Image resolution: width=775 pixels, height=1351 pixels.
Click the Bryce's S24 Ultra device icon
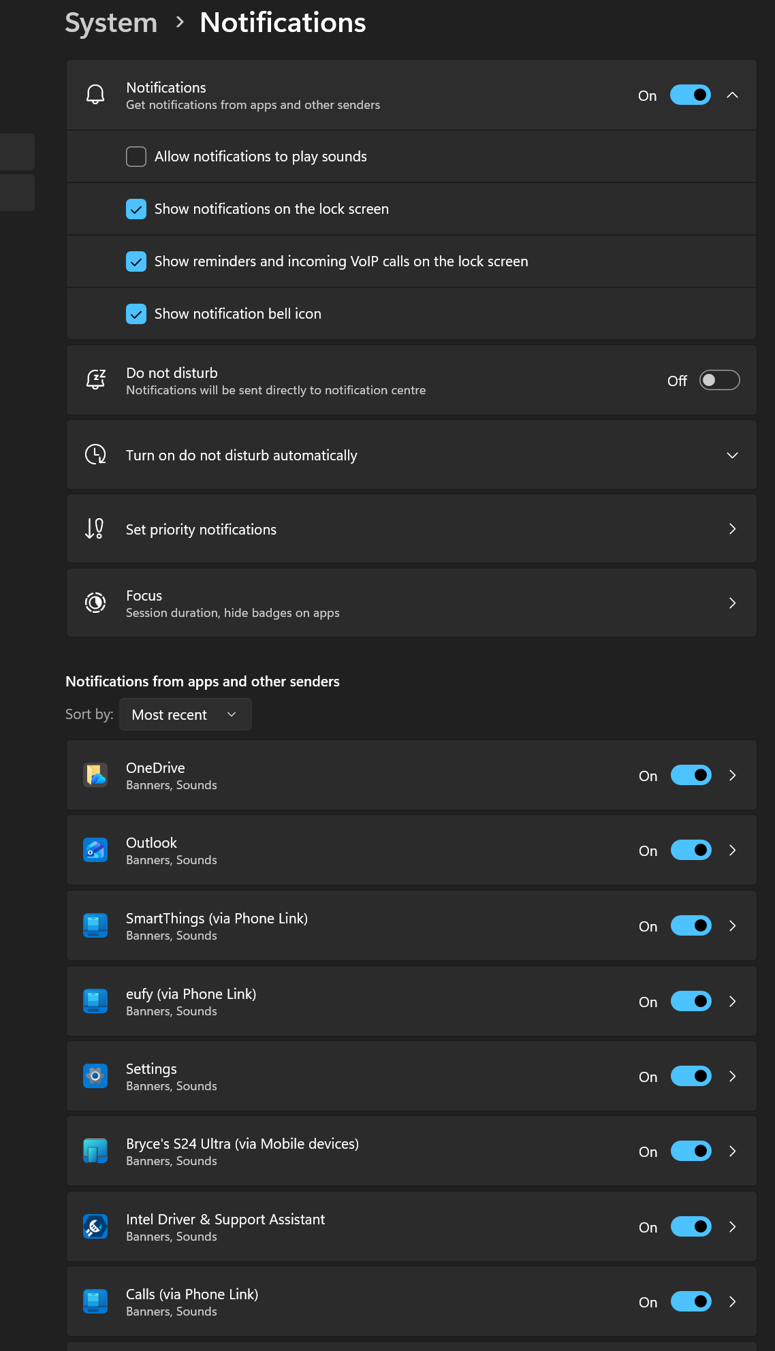coord(95,1151)
